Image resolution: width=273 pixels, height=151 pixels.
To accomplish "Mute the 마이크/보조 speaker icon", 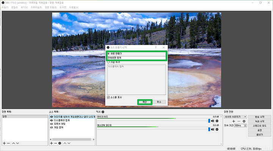I will [213, 121].
